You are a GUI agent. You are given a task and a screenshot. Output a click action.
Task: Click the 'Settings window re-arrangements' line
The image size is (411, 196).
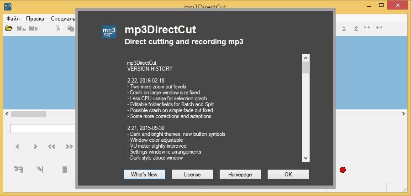(x=164, y=152)
